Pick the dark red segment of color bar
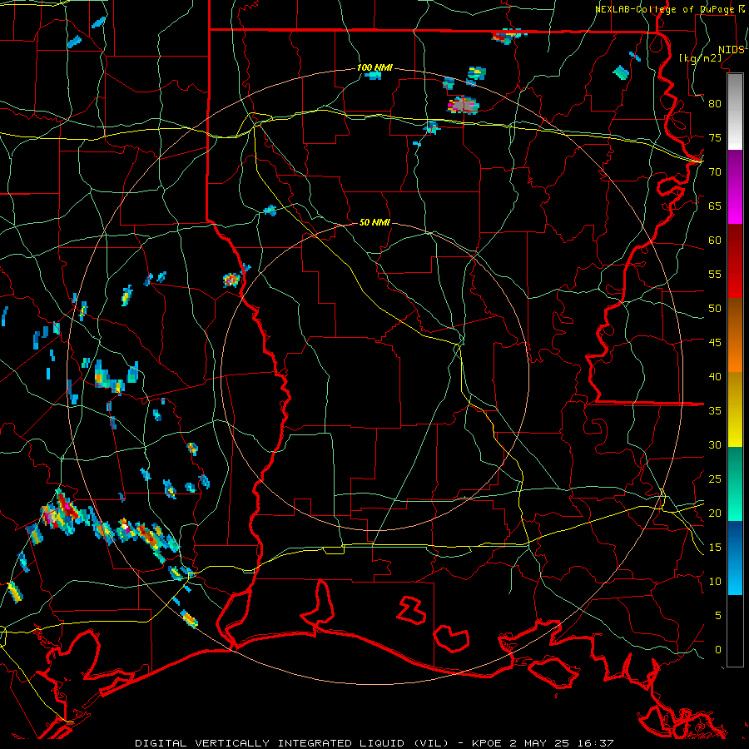The height and width of the screenshot is (749, 749). 735,261
